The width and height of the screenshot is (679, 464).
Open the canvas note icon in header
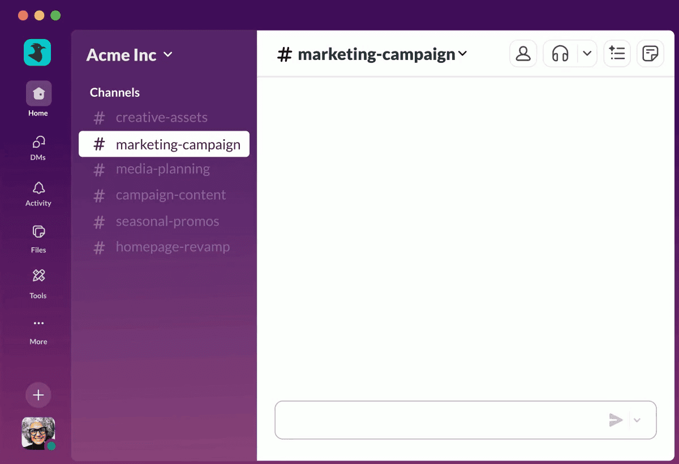click(x=650, y=54)
